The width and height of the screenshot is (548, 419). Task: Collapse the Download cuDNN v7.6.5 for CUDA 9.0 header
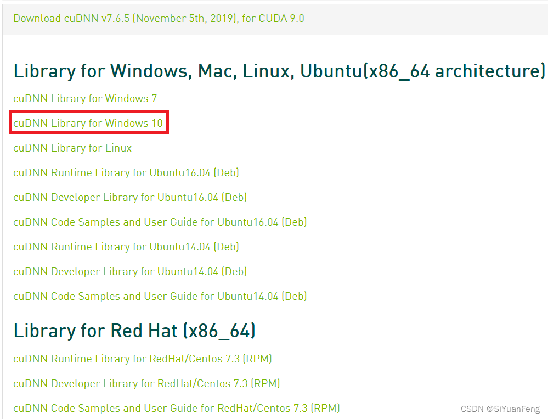[159, 18]
